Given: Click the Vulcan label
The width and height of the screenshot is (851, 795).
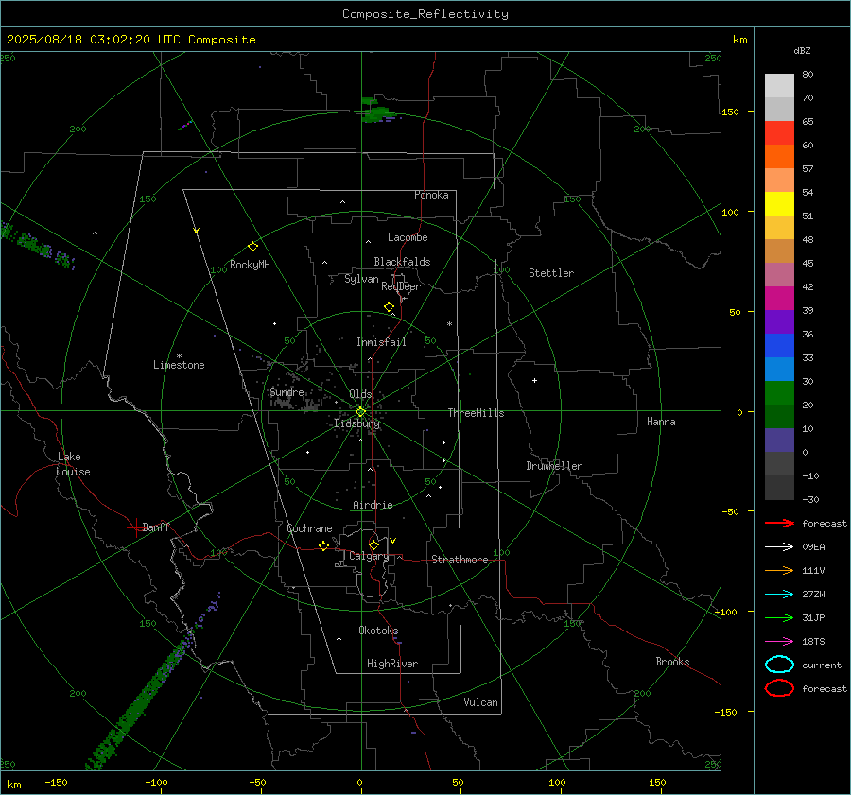Looking at the screenshot, I should pos(481,702).
